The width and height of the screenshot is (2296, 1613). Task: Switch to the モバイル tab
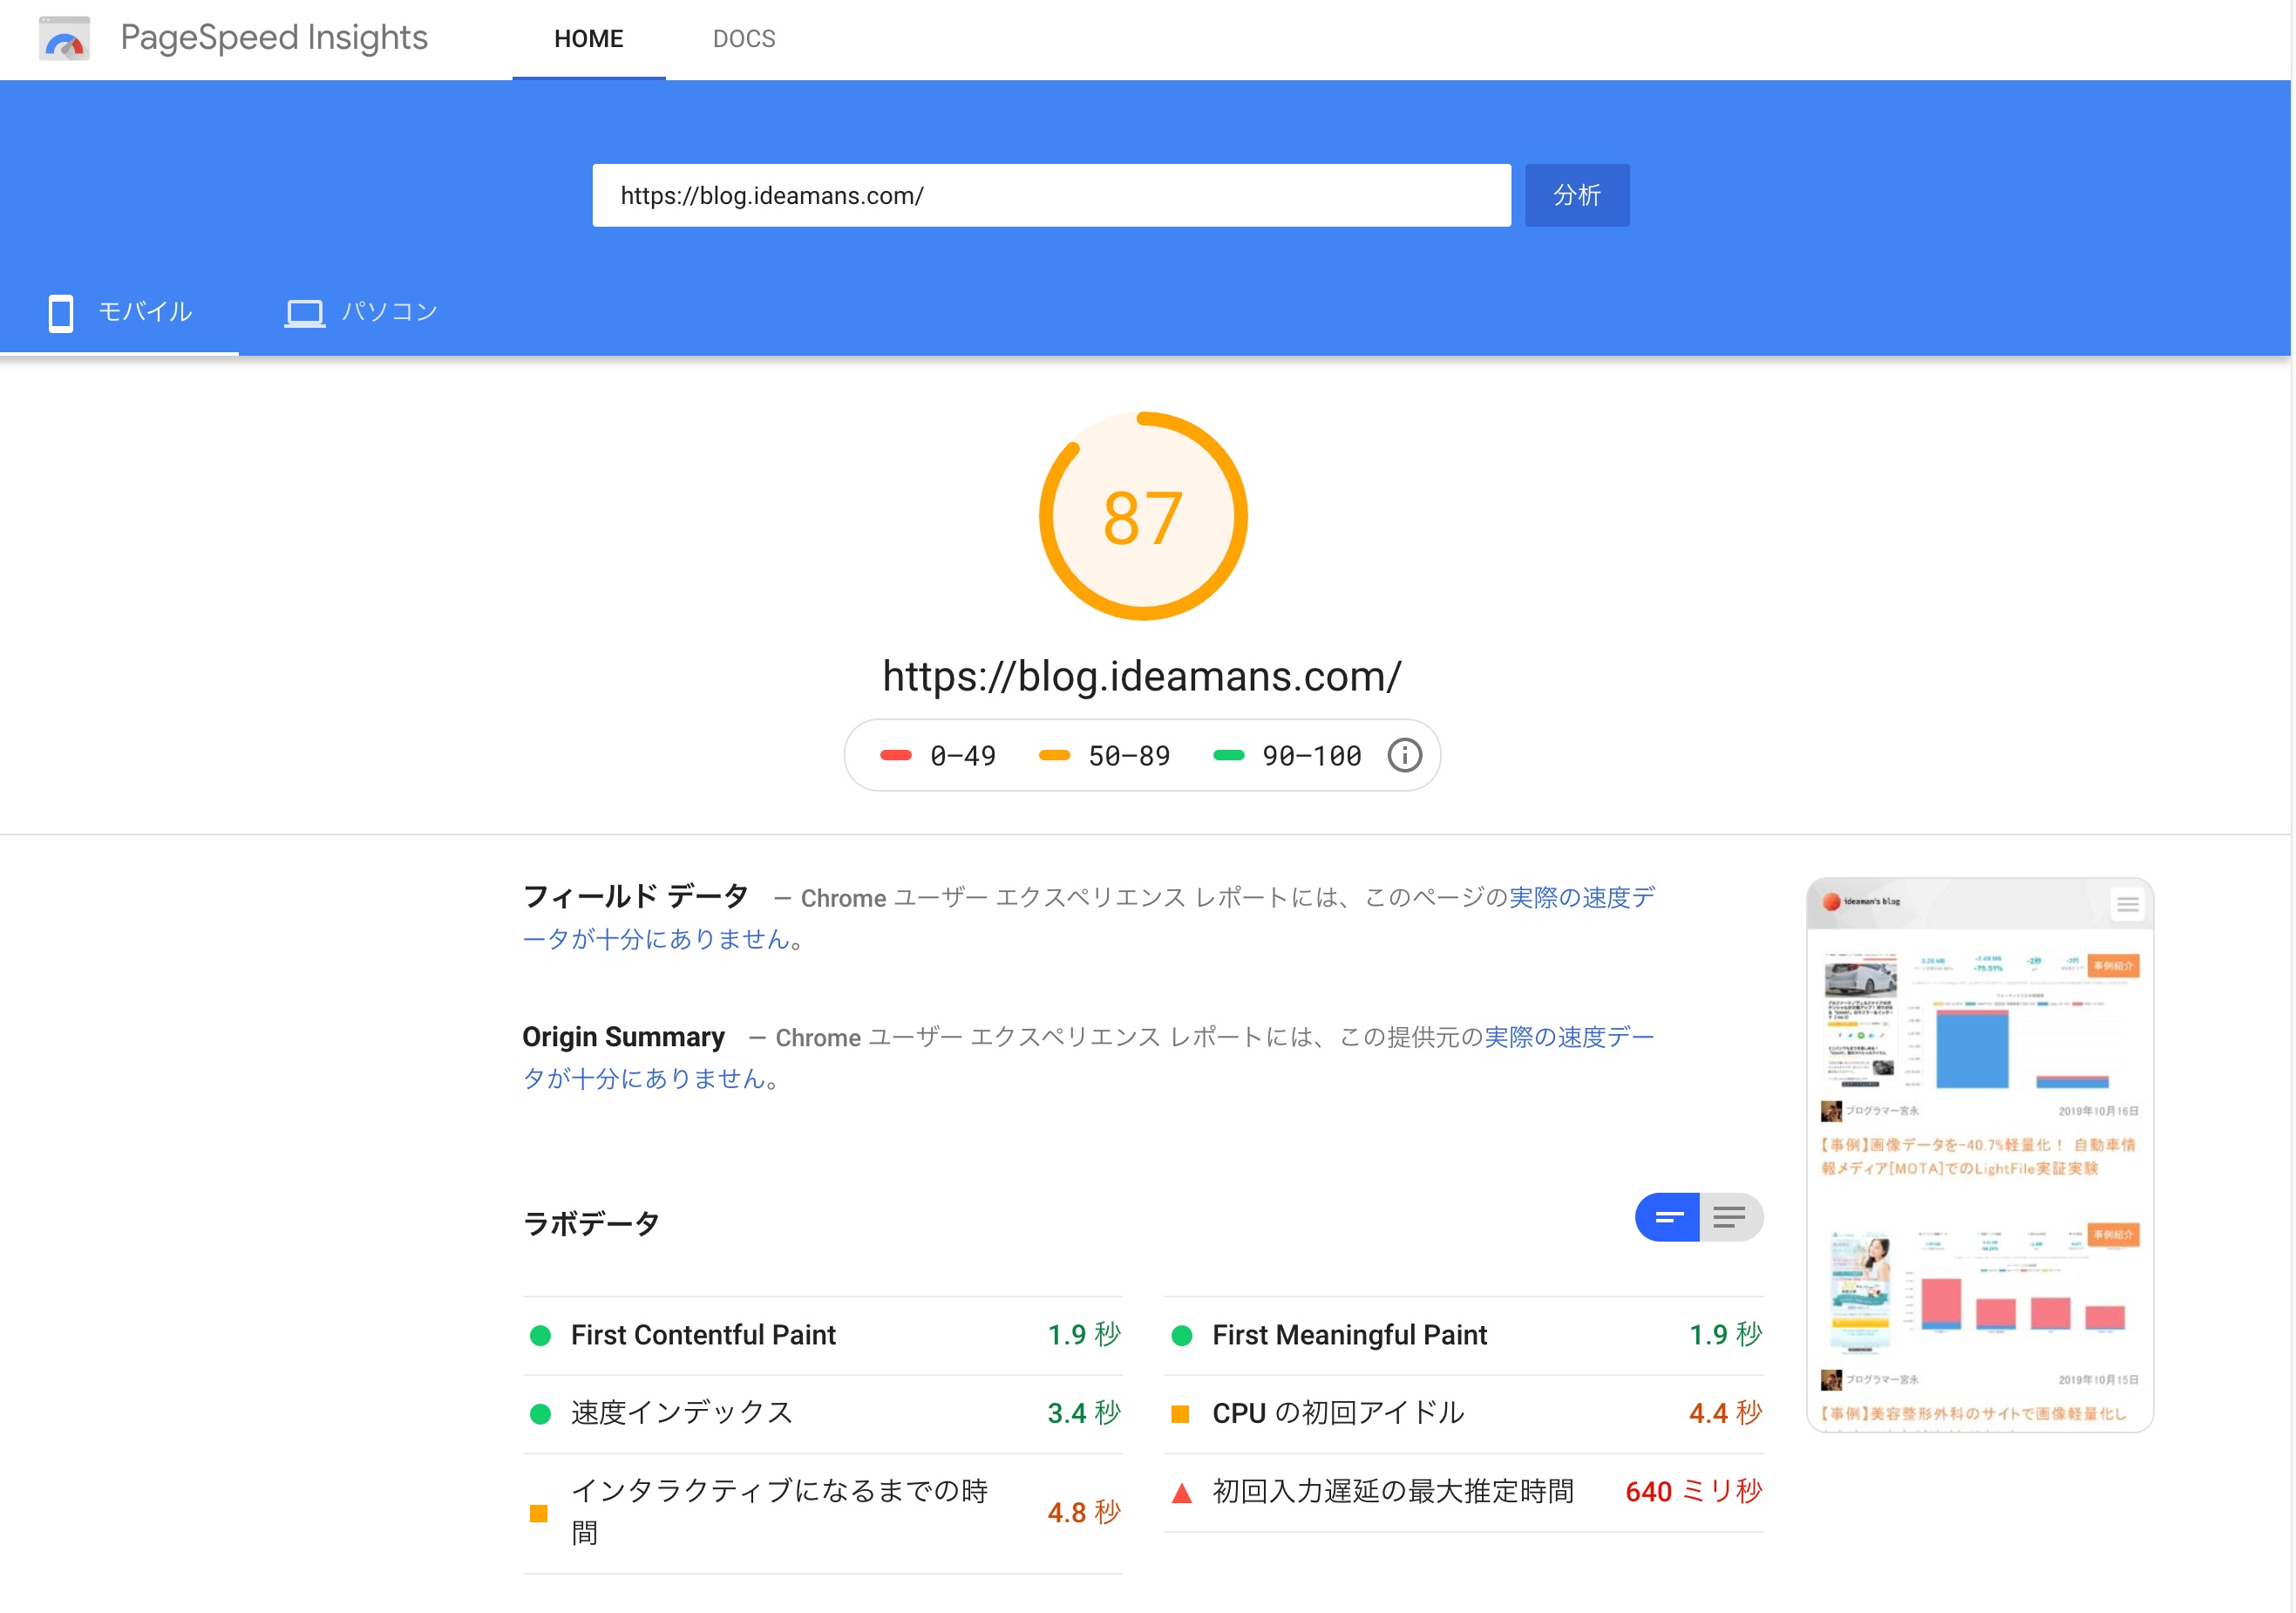point(119,312)
